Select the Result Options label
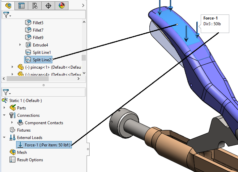This screenshot has height=172, width=238. coord(30,160)
